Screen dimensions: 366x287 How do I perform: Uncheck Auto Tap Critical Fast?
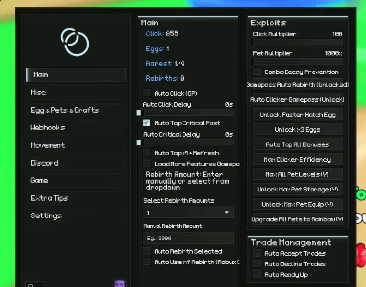[x=146, y=123]
